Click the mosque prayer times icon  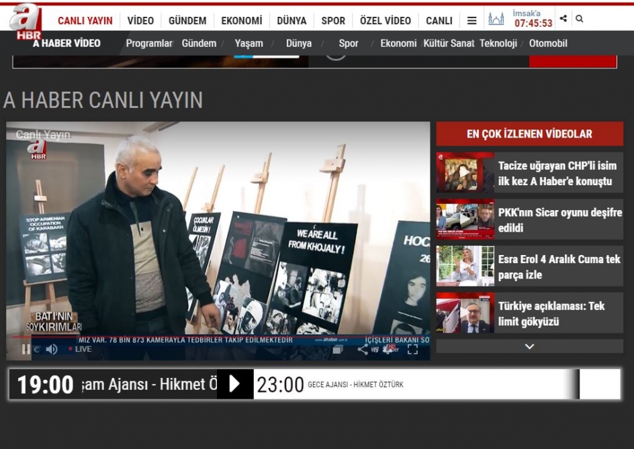point(496,19)
